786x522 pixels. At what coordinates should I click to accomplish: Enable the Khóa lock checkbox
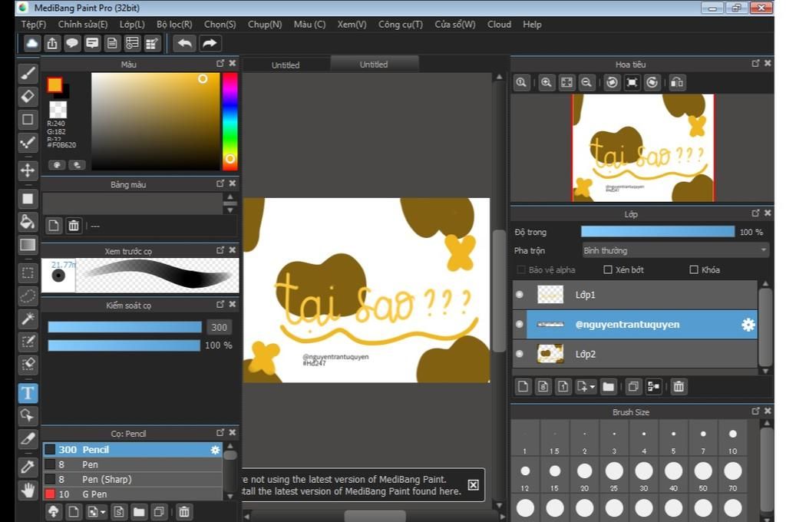[694, 269]
